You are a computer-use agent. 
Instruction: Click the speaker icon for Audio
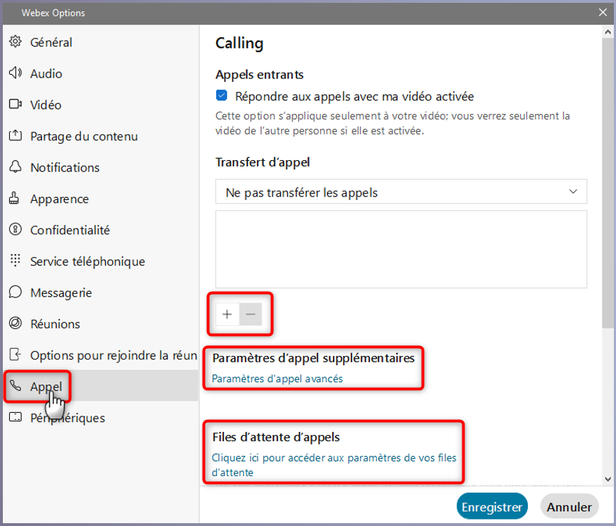click(16, 73)
